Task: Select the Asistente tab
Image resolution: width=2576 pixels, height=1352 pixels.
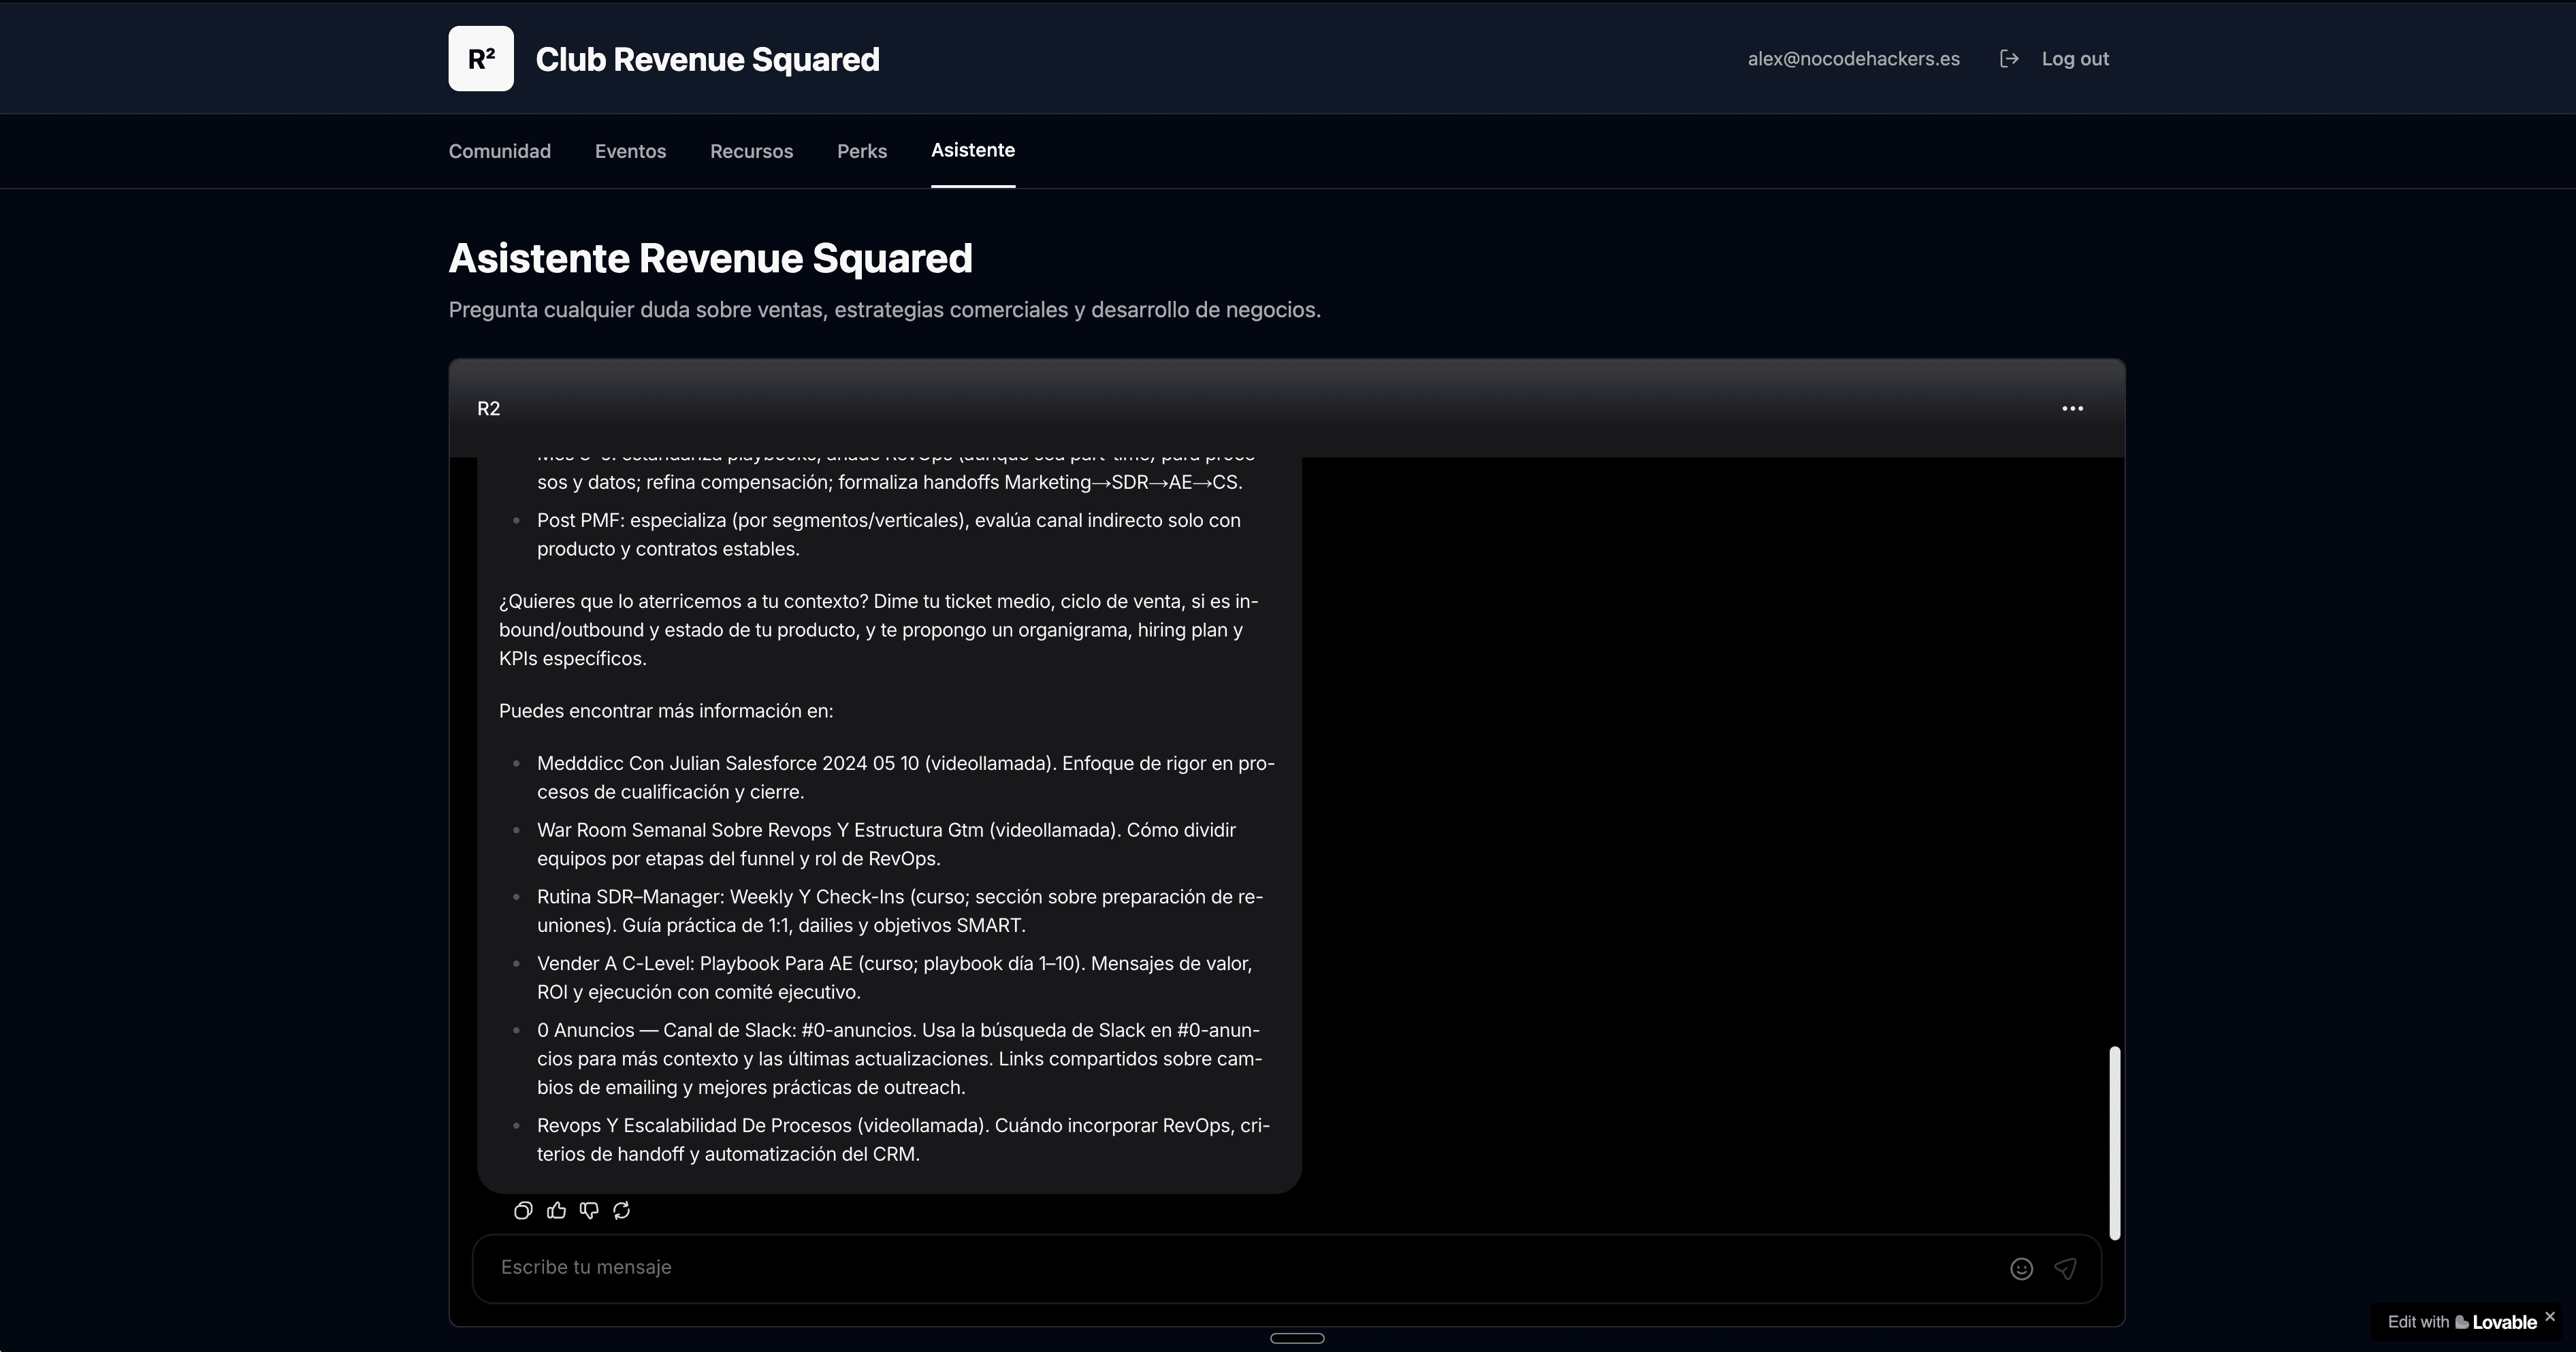Action: pos(972,150)
